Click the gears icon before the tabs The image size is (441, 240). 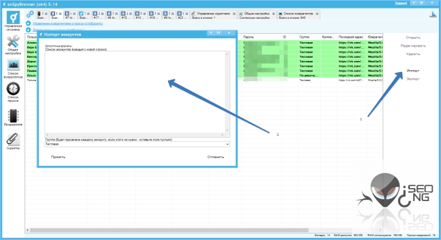[x=30, y=14]
